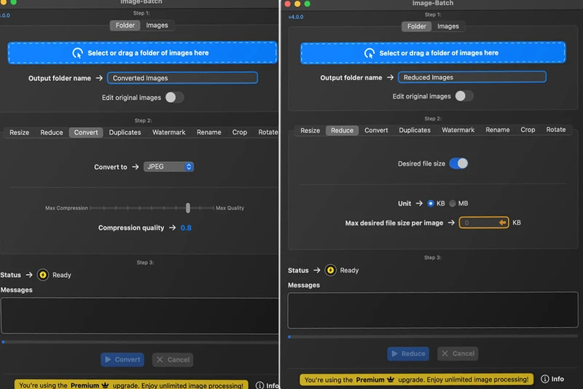This screenshot has width=583, height=389.
Task: Click the Messages box in left window
Action: click(x=140, y=316)
